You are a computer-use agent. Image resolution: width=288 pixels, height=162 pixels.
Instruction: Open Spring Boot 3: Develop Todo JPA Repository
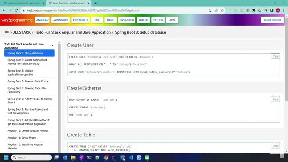pyautogui.click(x=30, y=90)
